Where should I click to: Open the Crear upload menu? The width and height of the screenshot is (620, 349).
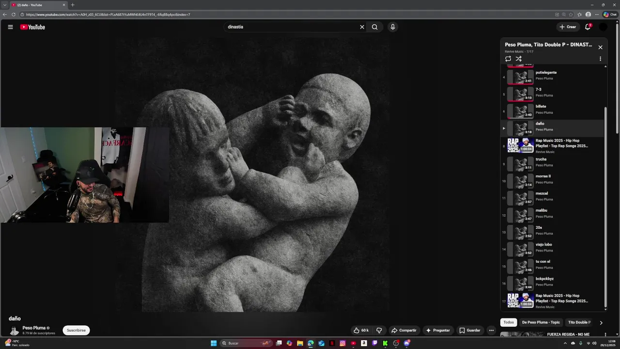pos(568,27)
